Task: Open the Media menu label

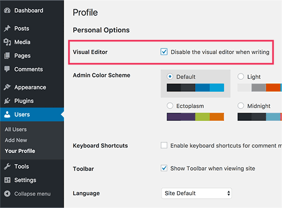Action: click(22, 42)
